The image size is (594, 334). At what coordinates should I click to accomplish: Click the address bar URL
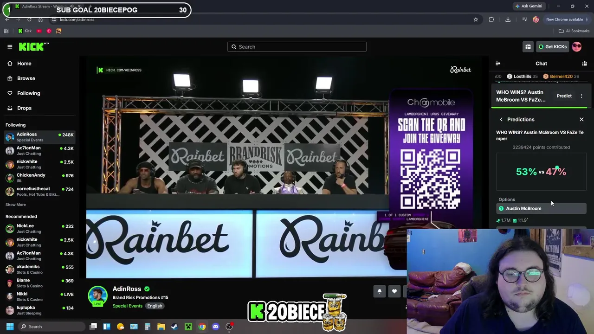tap(77, 19)
